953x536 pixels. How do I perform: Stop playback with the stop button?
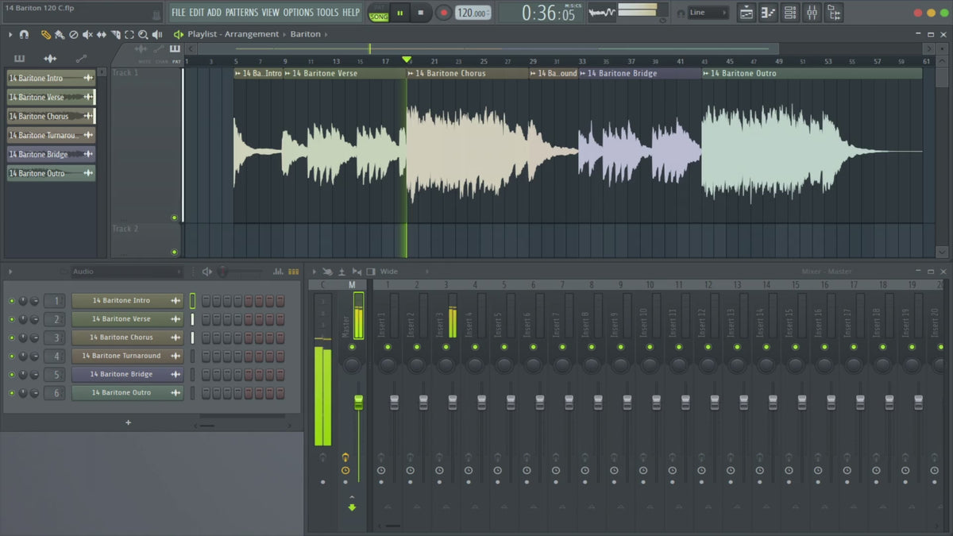click(421, 13)
